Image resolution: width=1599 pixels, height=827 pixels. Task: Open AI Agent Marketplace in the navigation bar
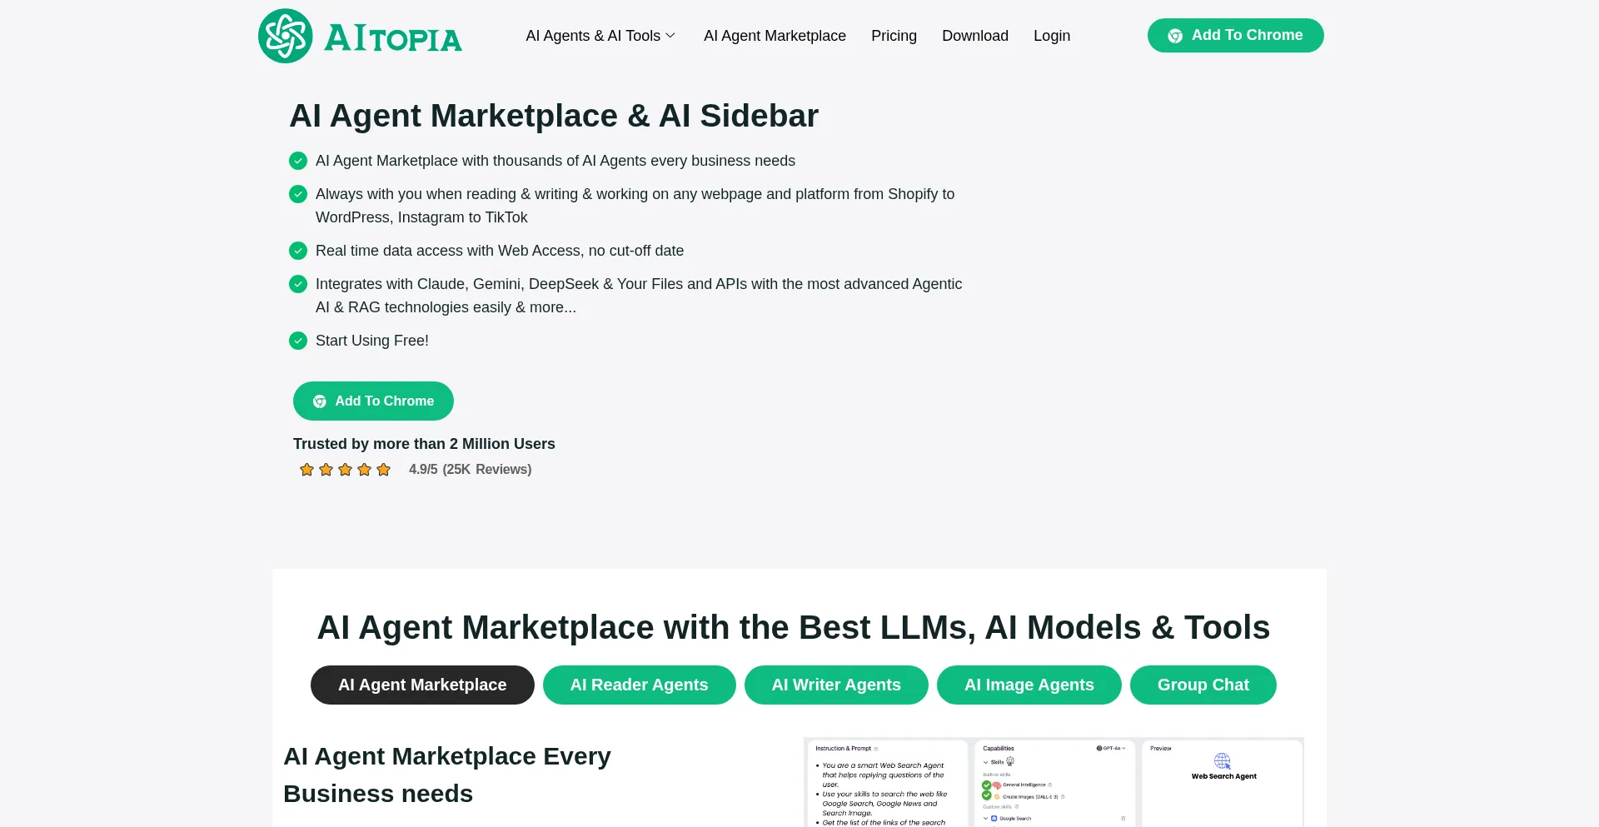pos(775,36)
